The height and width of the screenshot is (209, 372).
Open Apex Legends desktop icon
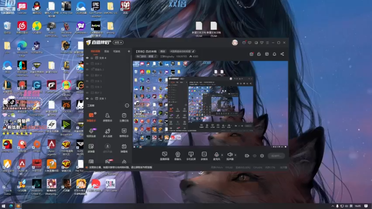click(x=52, y=148)
